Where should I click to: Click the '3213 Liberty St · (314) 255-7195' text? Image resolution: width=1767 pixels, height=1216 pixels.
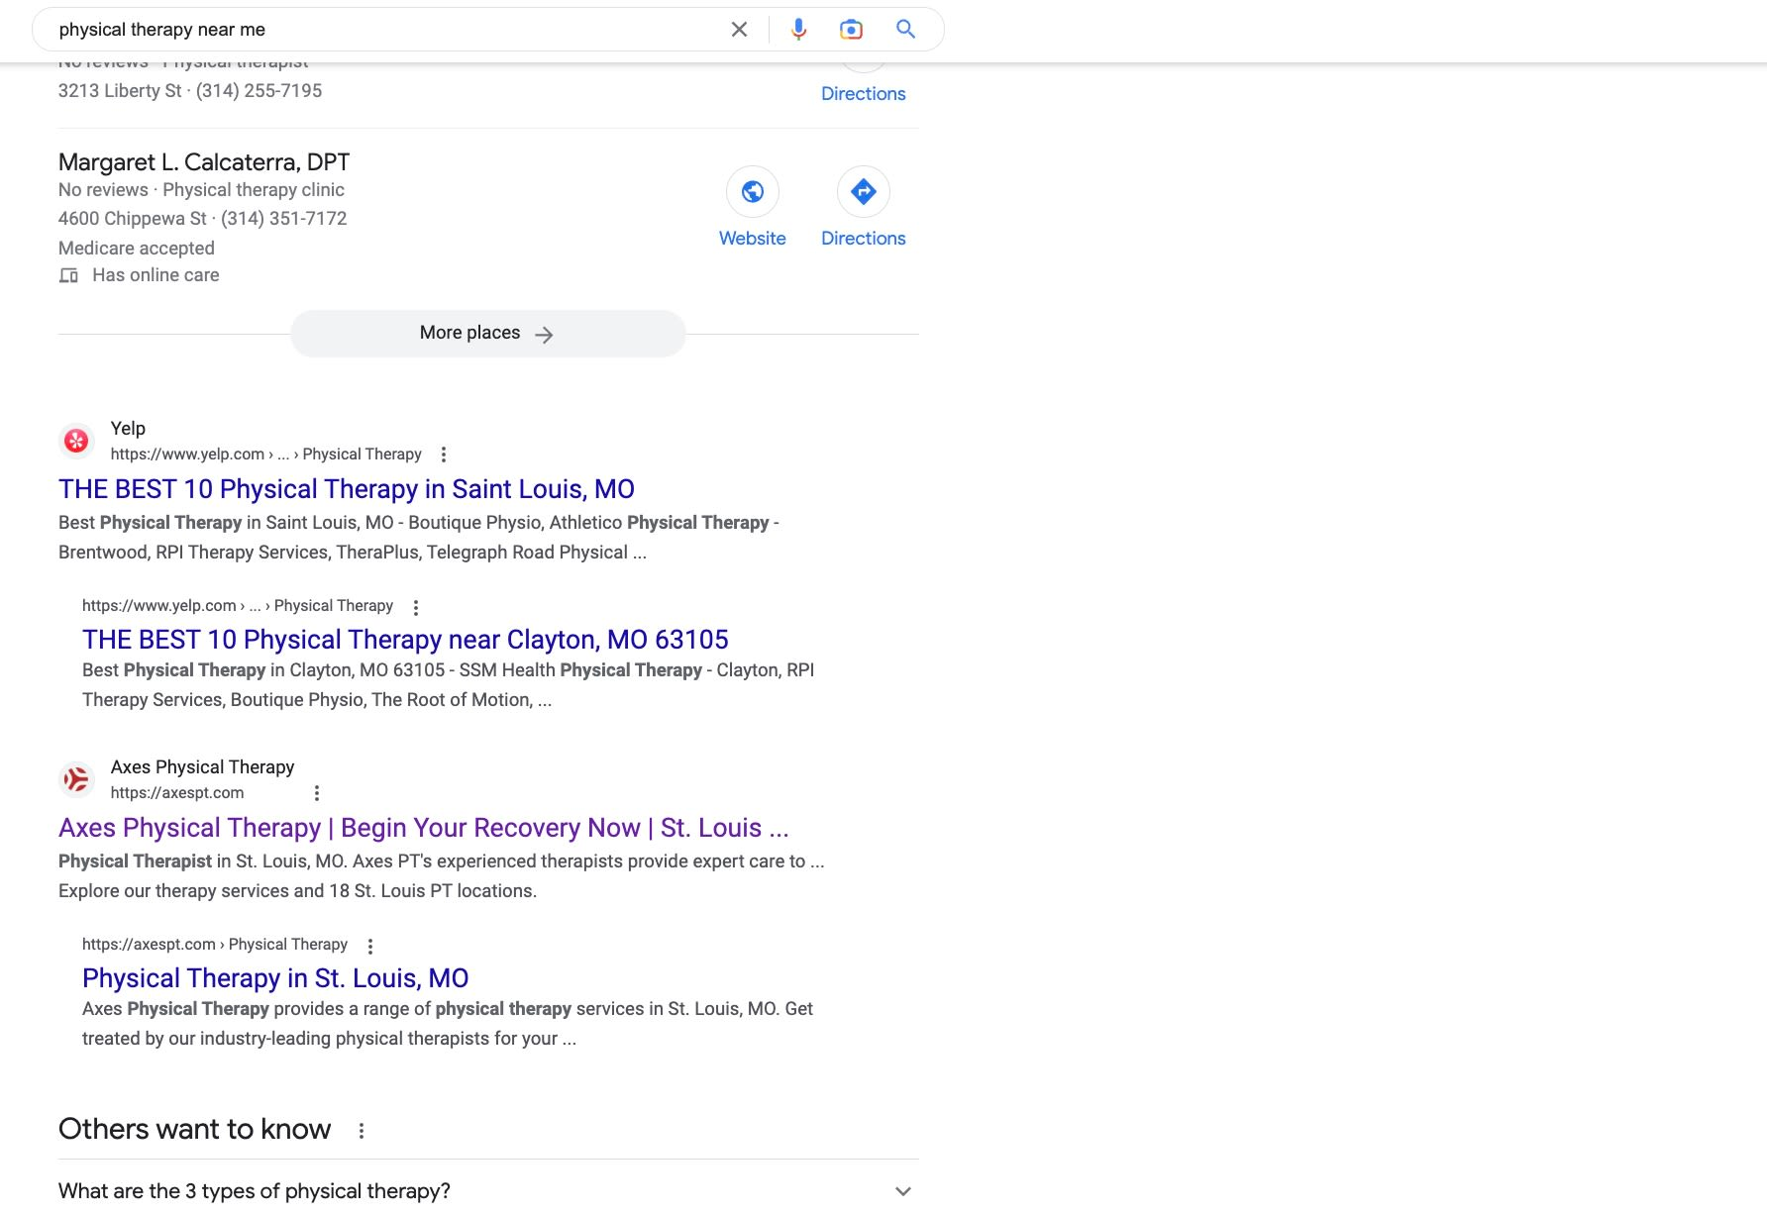tap(190, 91)
